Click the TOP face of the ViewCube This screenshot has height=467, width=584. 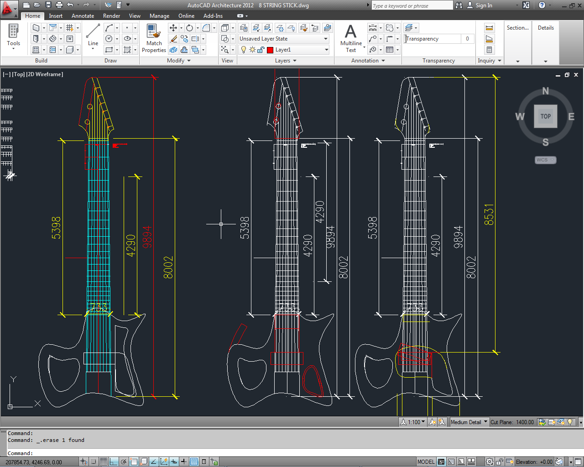[x=546, y=116]
